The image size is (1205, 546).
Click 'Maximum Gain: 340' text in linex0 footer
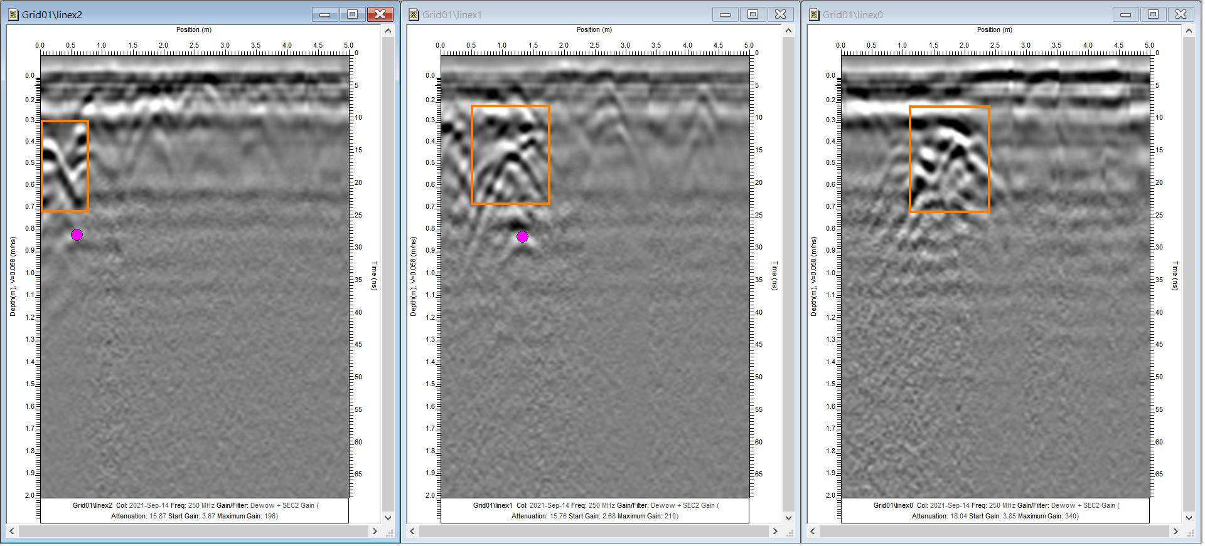point(1047,517)
